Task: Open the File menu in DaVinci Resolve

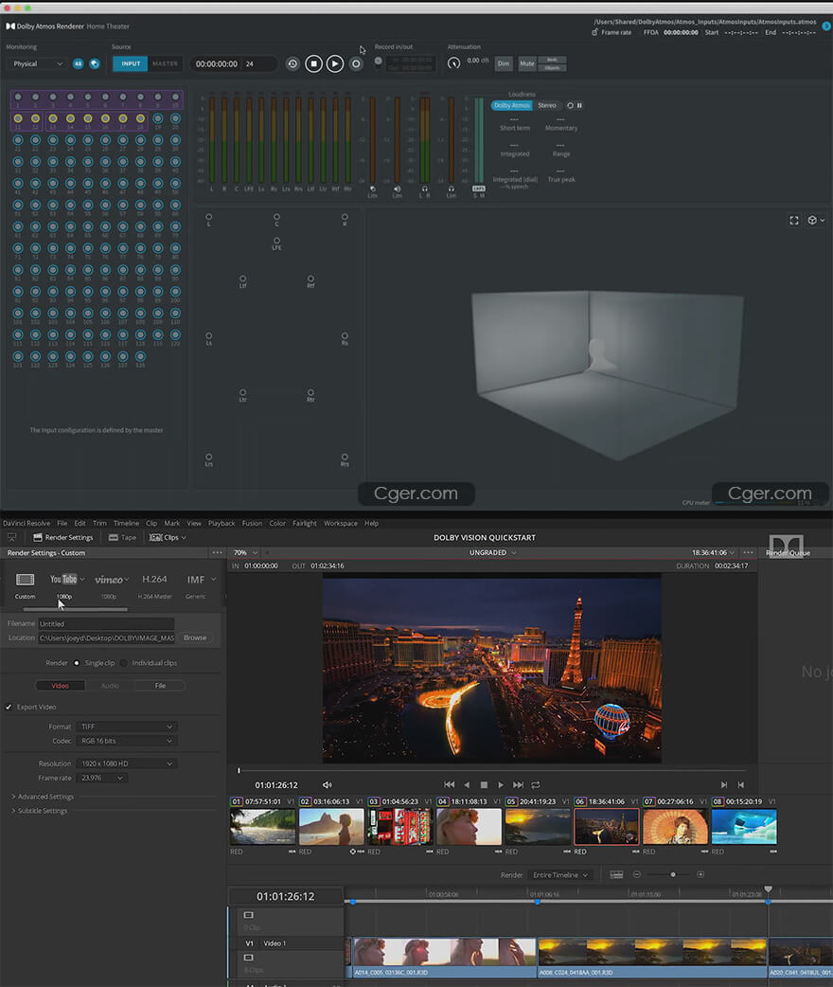Action: [62, 523]
